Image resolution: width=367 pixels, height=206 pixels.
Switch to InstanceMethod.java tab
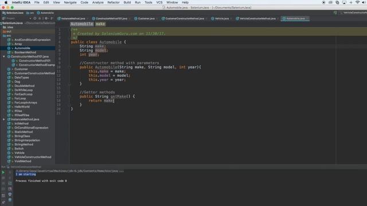tap(73, 18)
